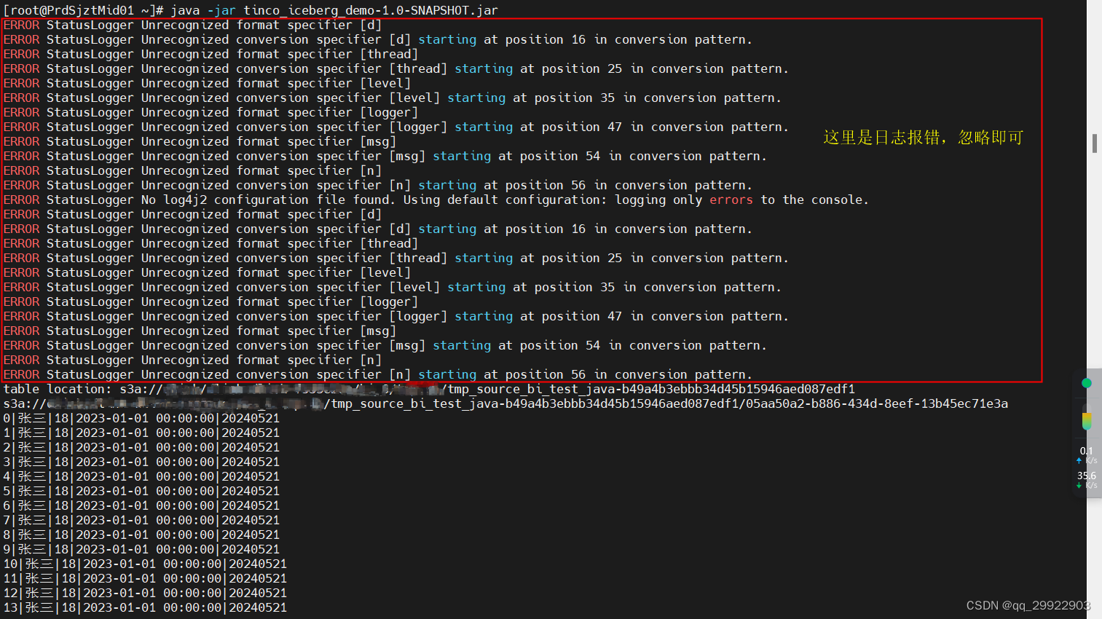Click the java -jar tinco_iceberg_demo-1.0-SNAPSHOT.jar command
1102x619 pixels.
click(x=334, y=10)
